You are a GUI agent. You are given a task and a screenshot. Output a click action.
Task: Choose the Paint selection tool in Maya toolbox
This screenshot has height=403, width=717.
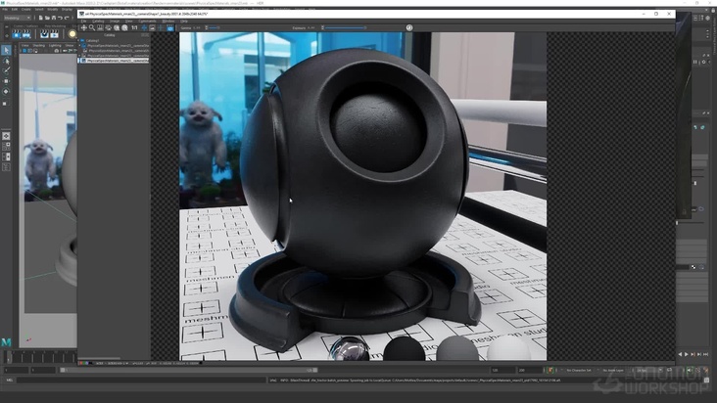[6, 70]
